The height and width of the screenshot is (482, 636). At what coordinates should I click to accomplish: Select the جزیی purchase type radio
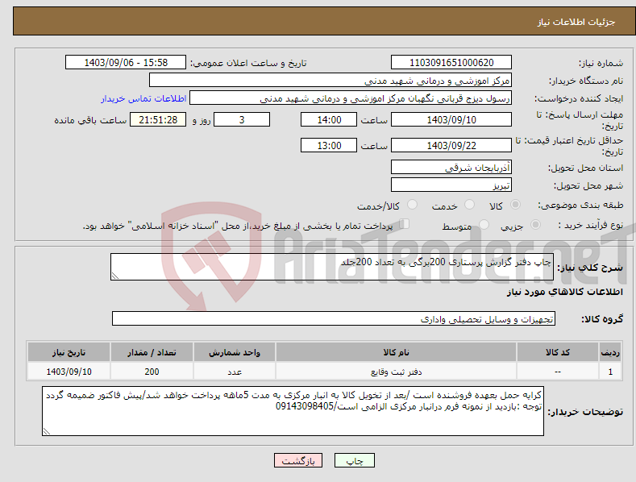click(x=535, y=224)
